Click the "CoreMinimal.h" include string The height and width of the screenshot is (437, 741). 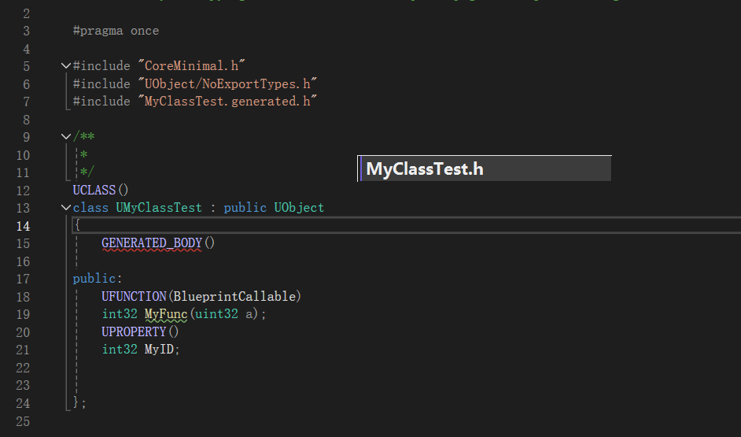pyautogui.click(x=191, y=65)
